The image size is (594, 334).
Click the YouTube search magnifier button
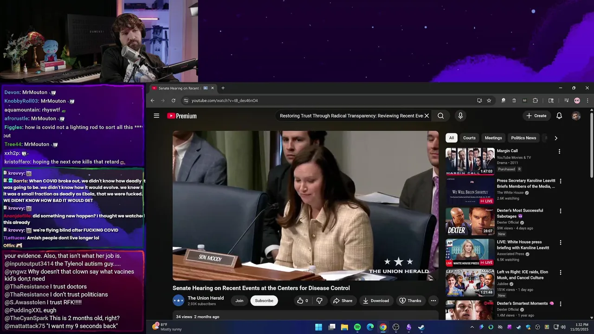[x=441, y=116]
